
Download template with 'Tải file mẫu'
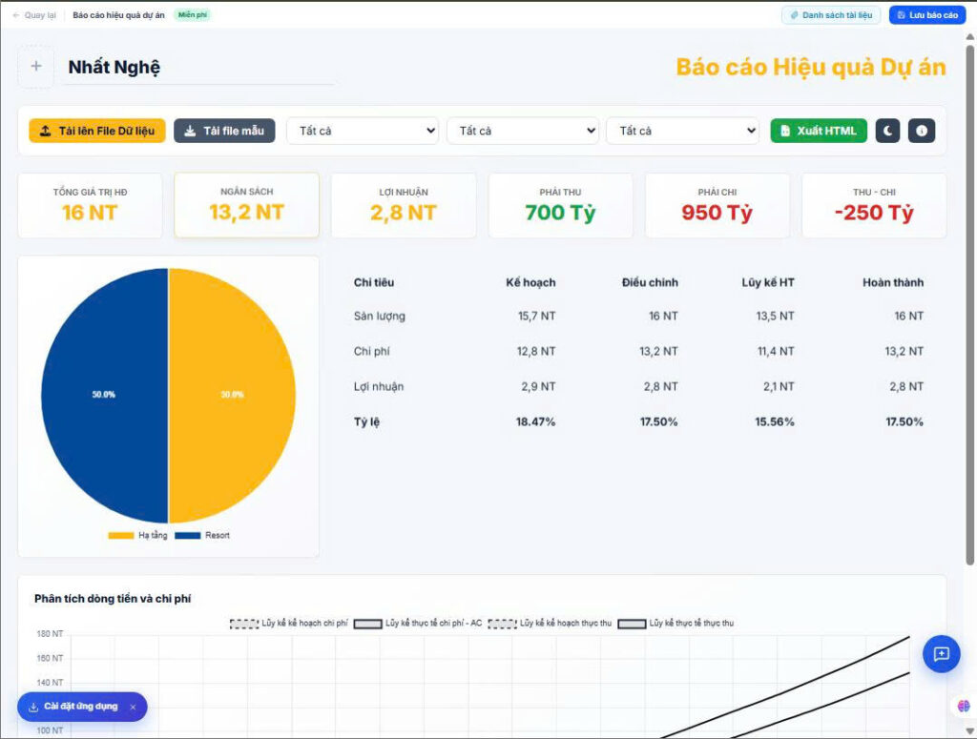tap(224, 131)
